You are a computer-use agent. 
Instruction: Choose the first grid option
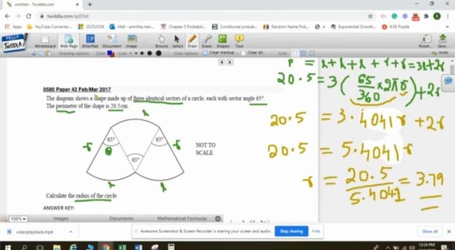point(295,53)
